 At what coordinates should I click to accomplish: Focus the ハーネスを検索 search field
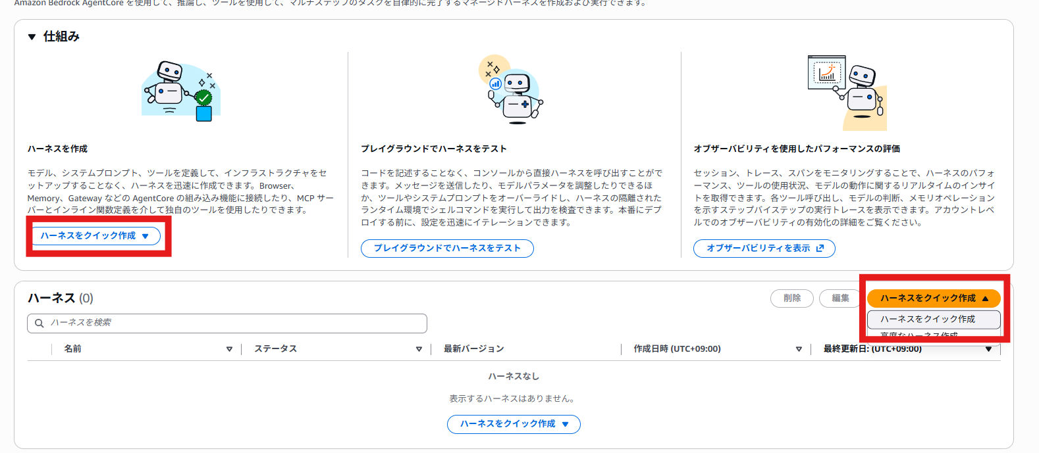pyautogui.click(x=227, y=323)
